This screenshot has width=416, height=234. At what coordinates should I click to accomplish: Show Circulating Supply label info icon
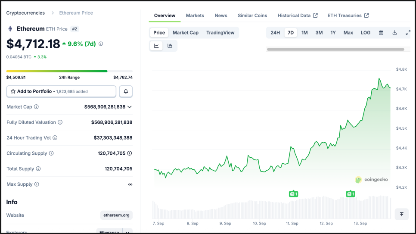(51, 153)
